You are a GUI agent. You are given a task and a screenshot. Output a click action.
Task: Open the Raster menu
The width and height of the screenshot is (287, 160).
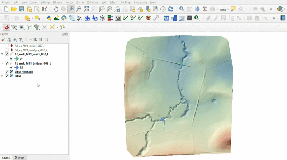81,2
